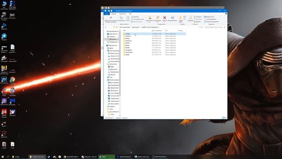Viewport: 282px width, 159px height.
Task: Open the Properties button dropdown arrow
Action: pos(190,22)
